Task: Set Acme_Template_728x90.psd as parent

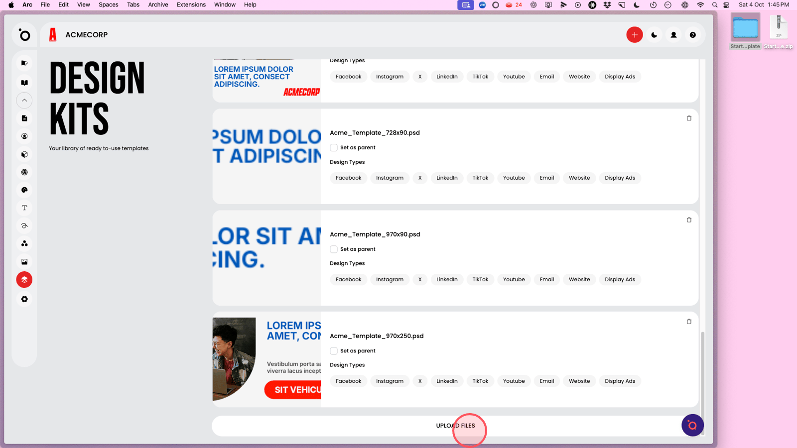Action: click(334, 148)
